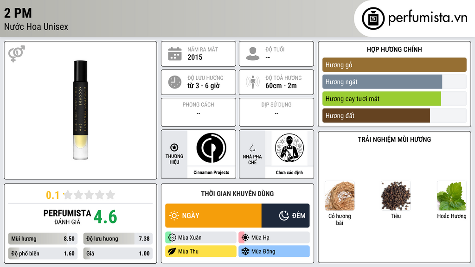The width and height of the screenshot is (475, 267).
Task: Click the Cỏ hương bài note label
Action: (340, 219)
